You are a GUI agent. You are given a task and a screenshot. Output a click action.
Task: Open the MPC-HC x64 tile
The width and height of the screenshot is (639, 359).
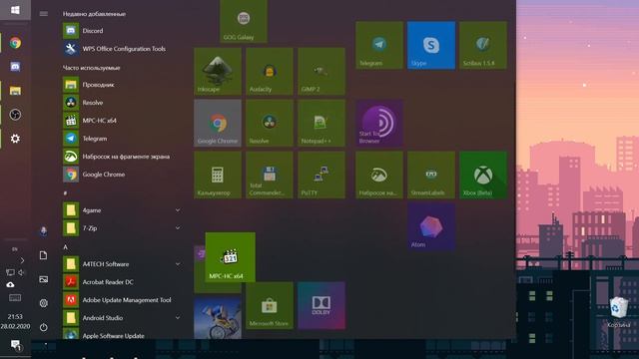pyautogui.click(x=231, y=257)
